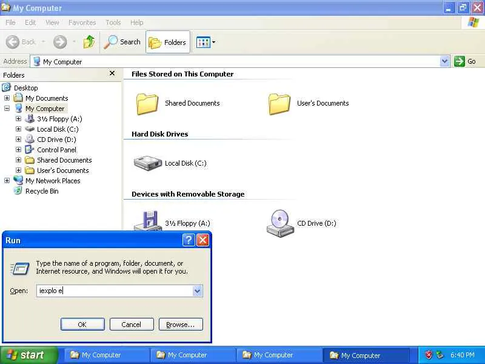Expand the Open combo box dropdown
485x364 pixels.
click(x=198, y=291)
